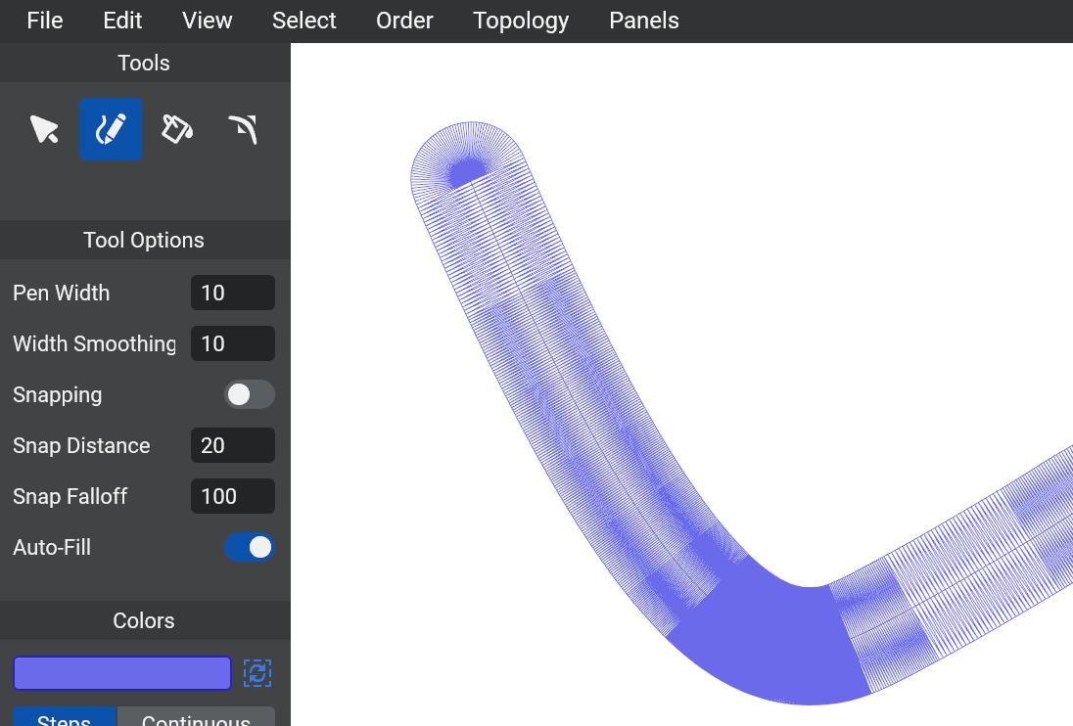This screenshot has width=1073, height=726.
Task: Open the Topology menu
Action: point(521,21)
